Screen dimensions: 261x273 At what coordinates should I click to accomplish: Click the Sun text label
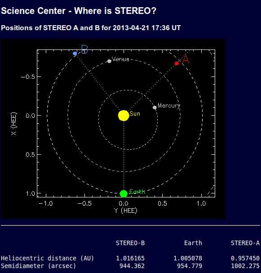click(x=135, y=114)
